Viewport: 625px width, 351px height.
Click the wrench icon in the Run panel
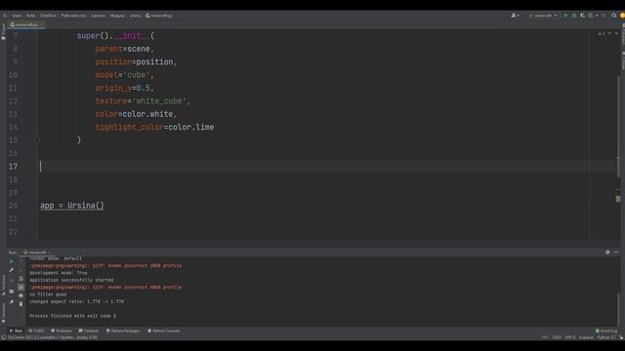click(11, 270)
